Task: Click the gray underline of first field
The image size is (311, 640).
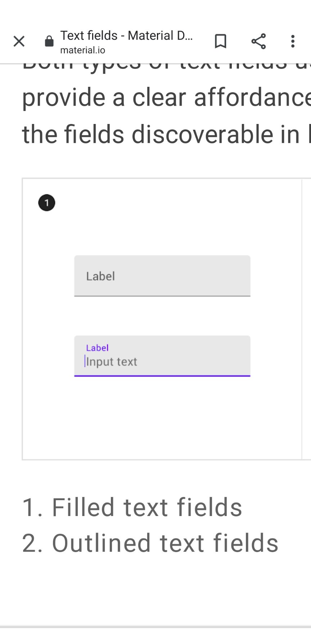Action: (162, 296)
